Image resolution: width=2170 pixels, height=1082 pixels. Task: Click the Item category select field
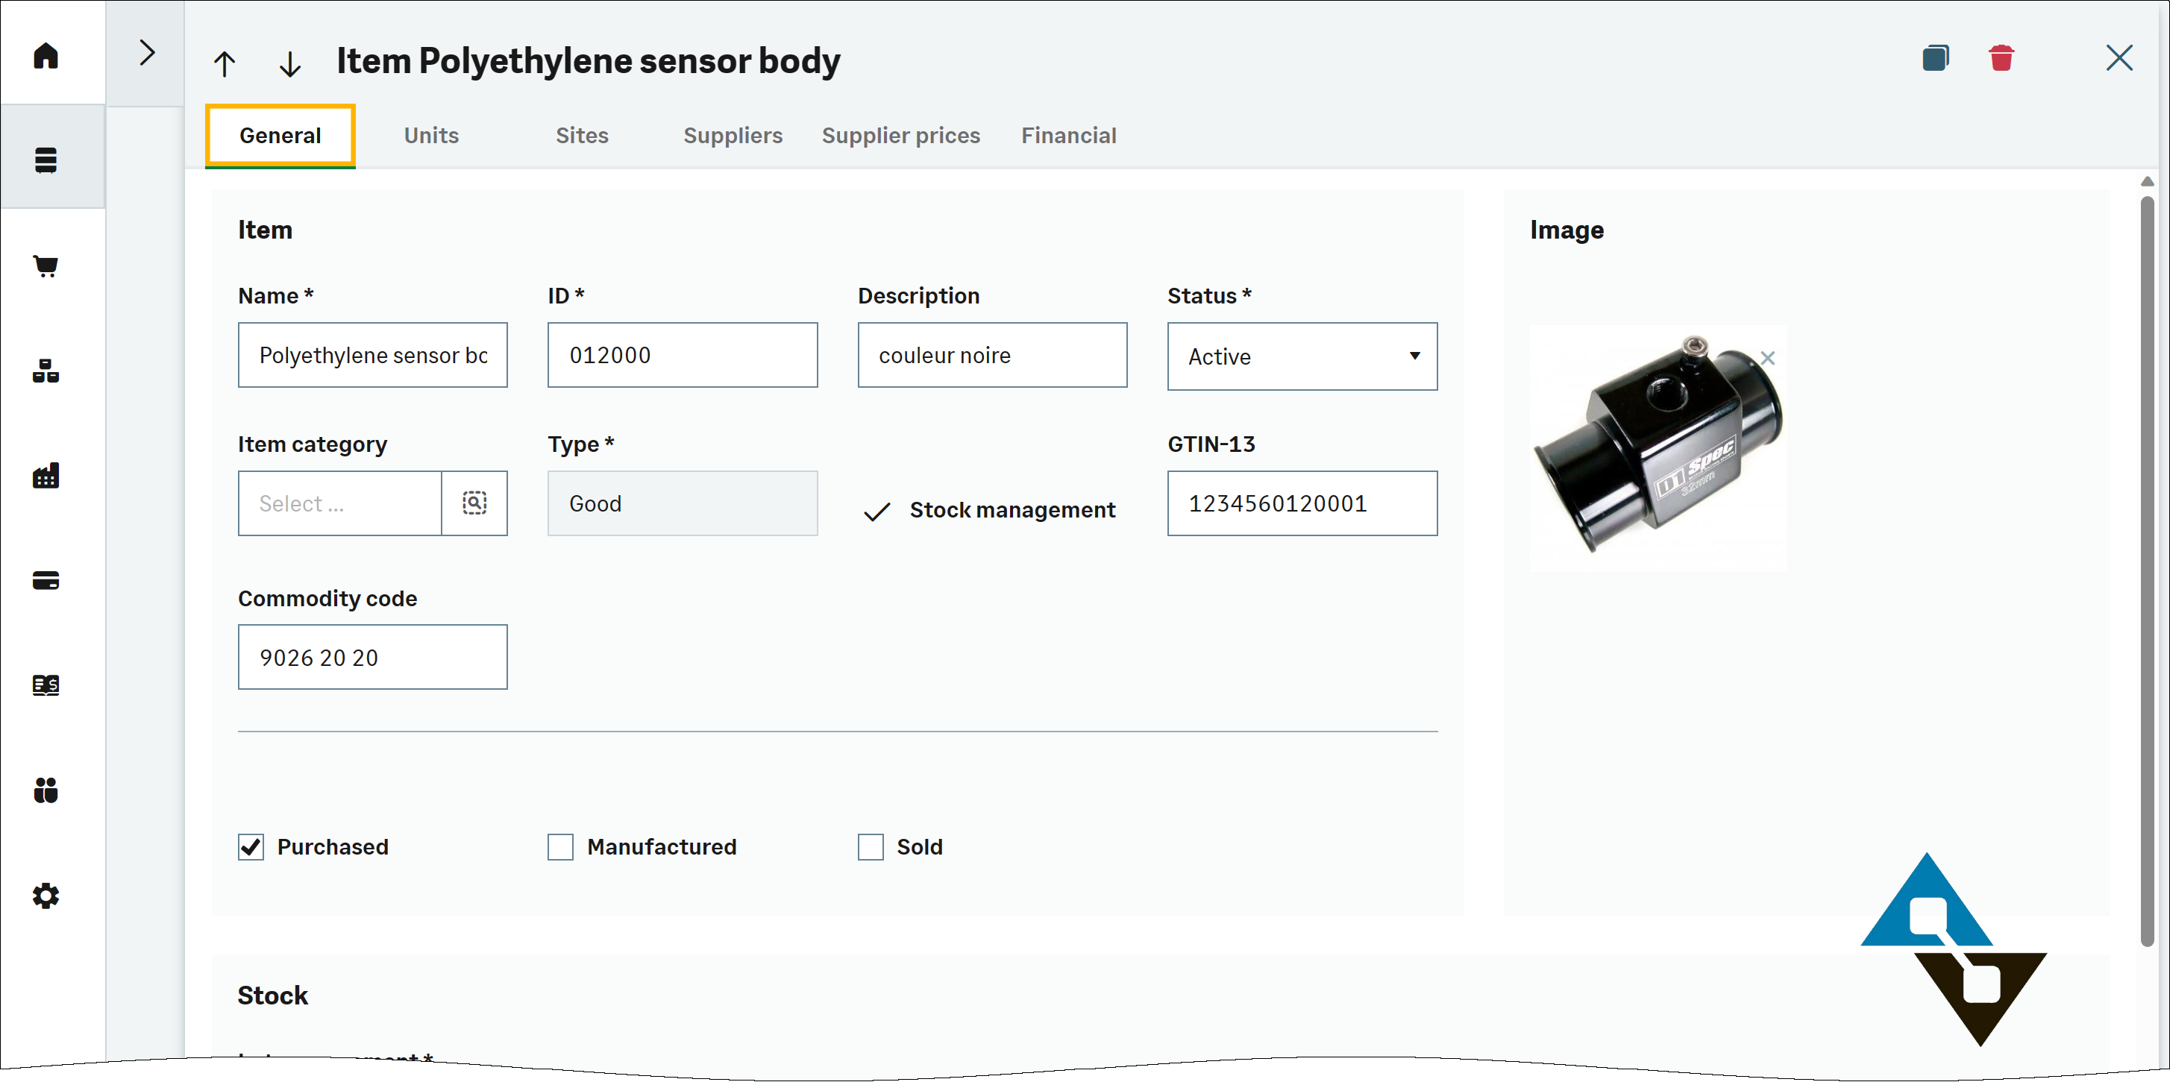pyautogui.click(x=340, y=503)
